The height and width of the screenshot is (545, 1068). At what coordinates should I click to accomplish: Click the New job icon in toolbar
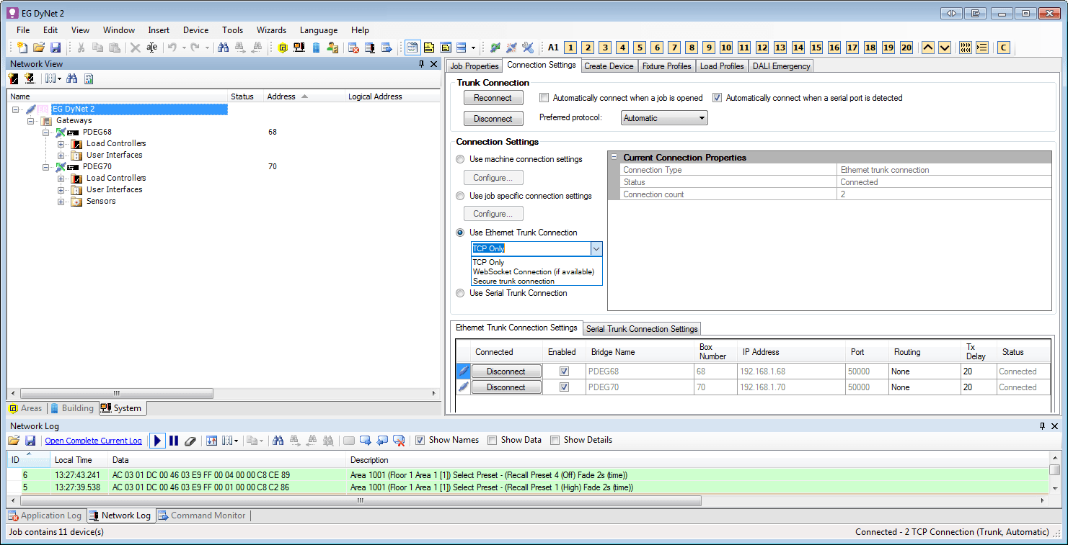[x=22, y=48]
